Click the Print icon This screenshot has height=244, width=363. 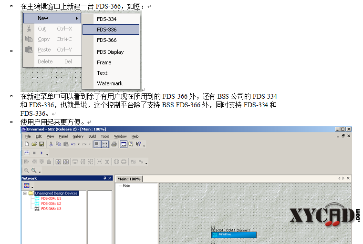point(114,144)
